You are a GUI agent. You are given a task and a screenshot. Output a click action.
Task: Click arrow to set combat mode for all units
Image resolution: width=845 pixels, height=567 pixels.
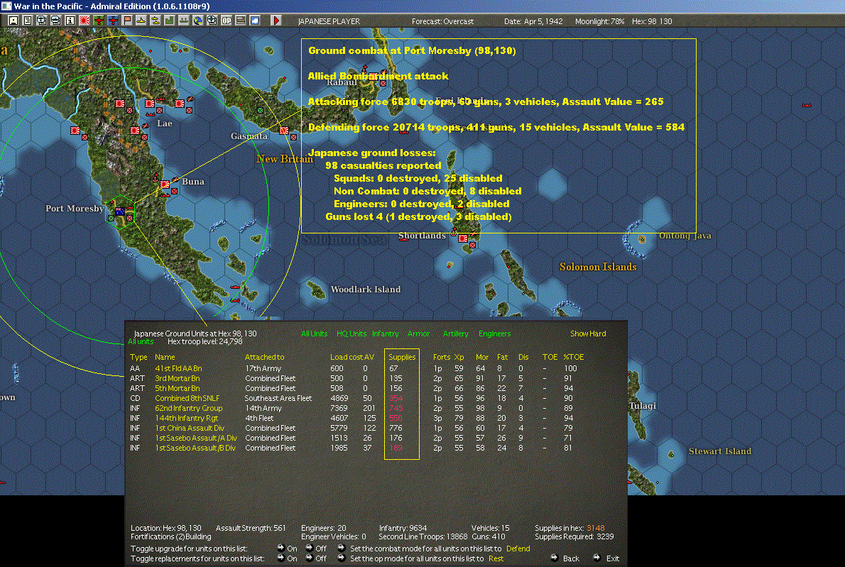(x=342, y=548)
